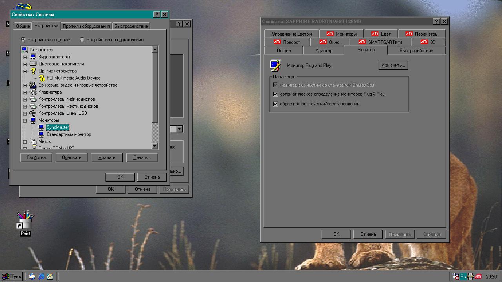Open the dropdown arrow in the window behind Система

pyautogui.click(x=180, y=129)
